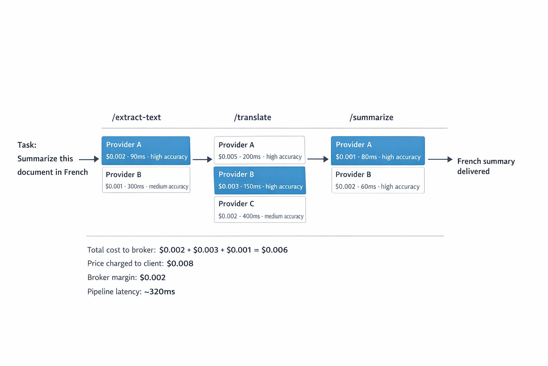Select Provider B under /extract-text
548x366 pixels.
coord(146,180)
